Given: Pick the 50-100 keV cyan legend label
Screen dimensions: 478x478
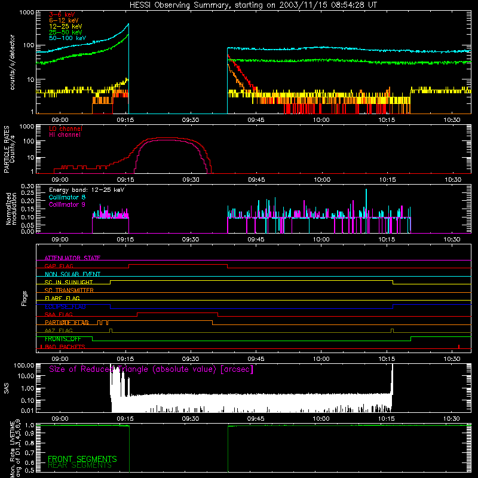Looking at the screenshot, I should coord(68,38).
